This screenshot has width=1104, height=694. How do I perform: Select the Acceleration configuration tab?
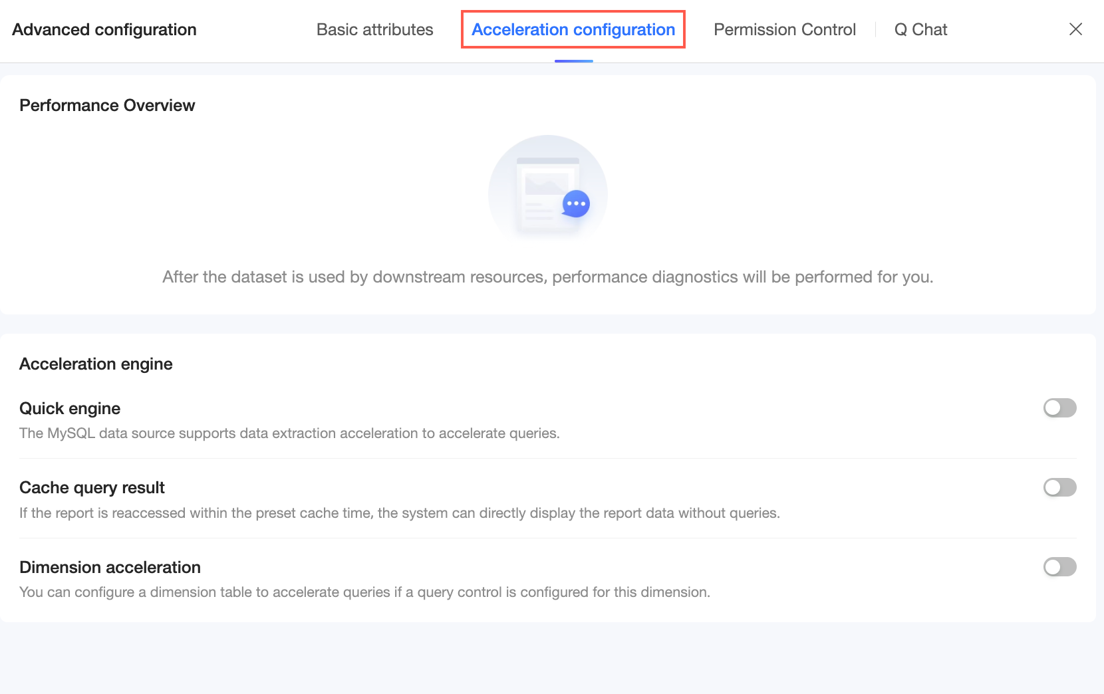pos(573,30)
